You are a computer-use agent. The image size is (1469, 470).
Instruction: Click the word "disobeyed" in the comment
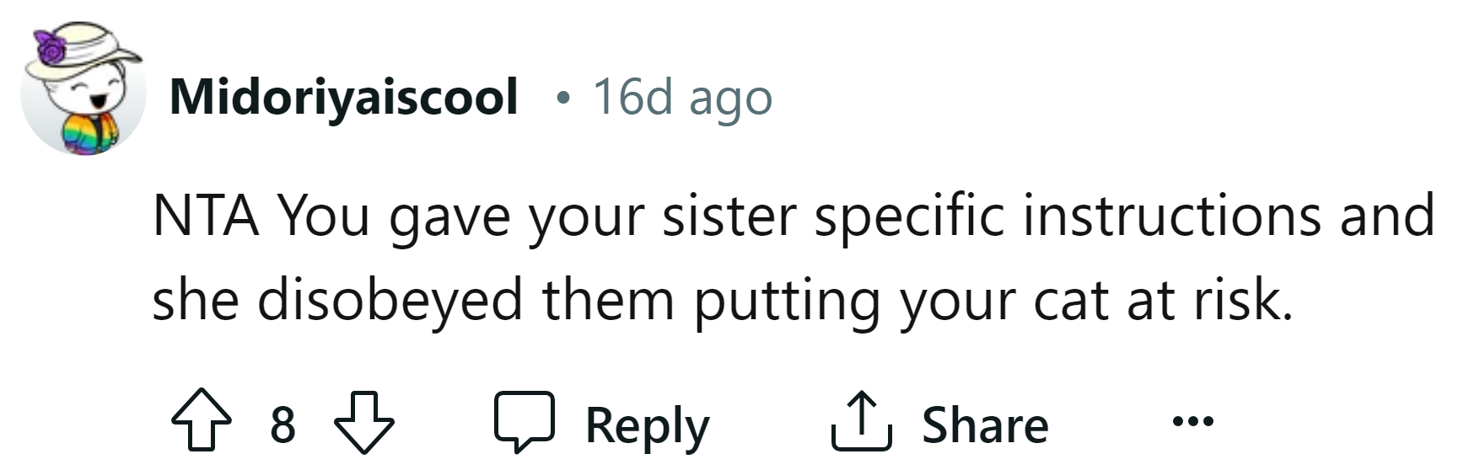tap(390, 301)
